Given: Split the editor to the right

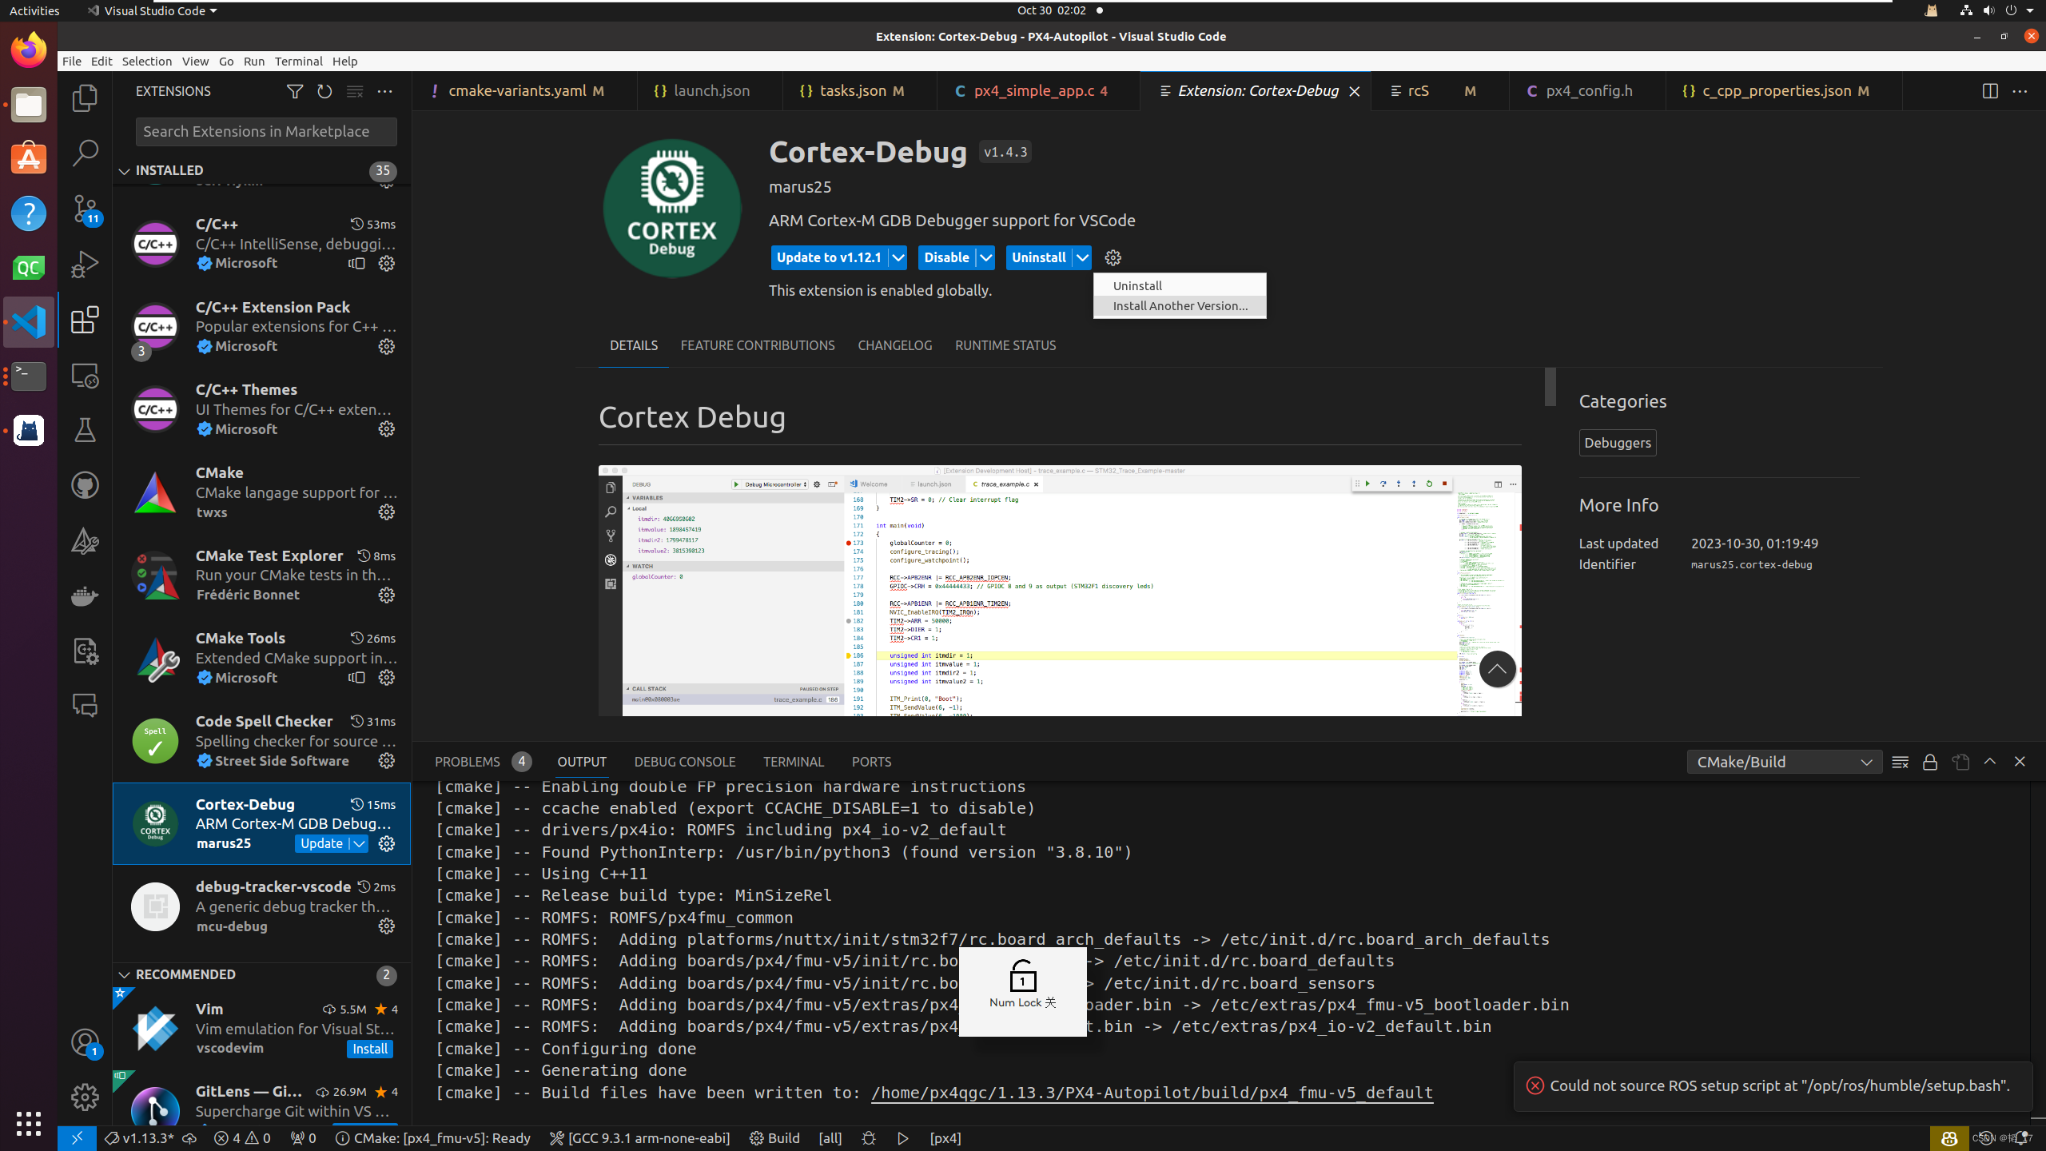Looking at the screenshot, I should [1990, 91].
